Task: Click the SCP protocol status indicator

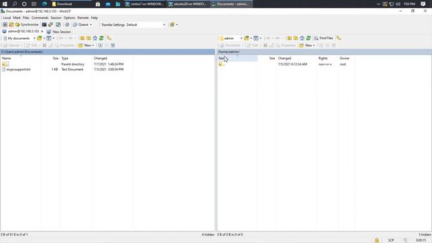Action: (391, 240)
